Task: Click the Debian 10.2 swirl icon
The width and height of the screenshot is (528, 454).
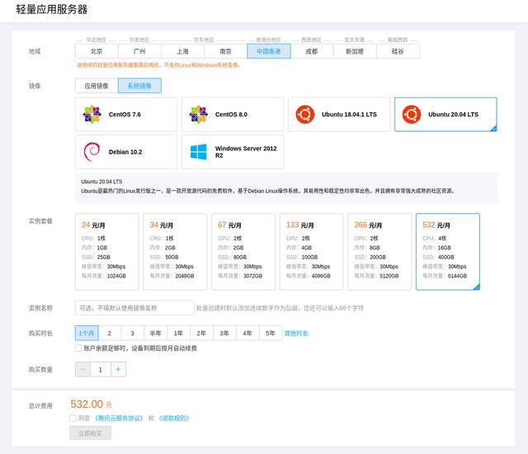Action: click(x=92, y=152)
